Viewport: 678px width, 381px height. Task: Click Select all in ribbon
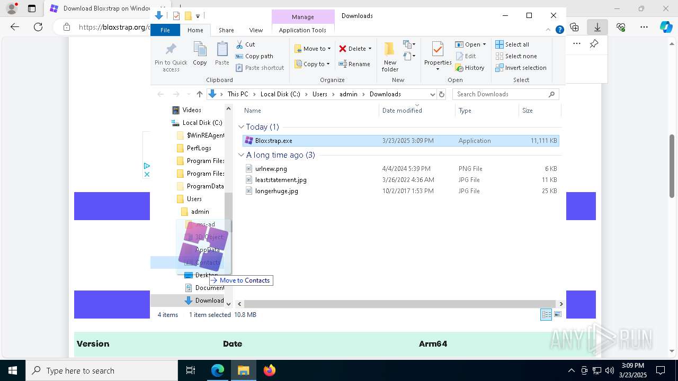[x=512, y=44]
